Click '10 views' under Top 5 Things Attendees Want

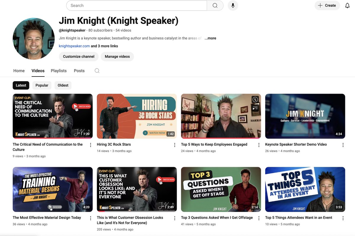(x=271, y=224)
